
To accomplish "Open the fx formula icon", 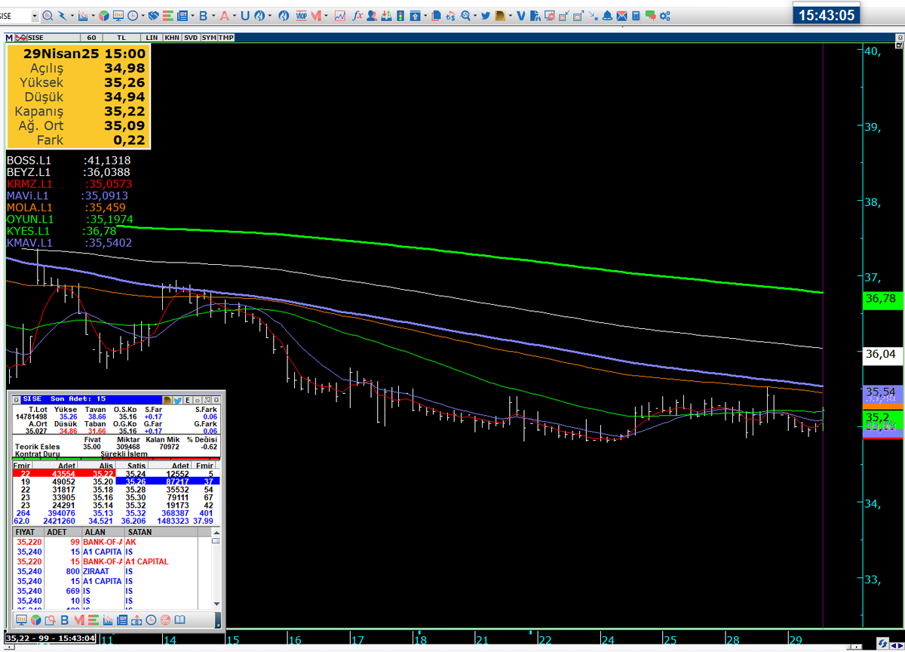I will click(x=357, y=15).
